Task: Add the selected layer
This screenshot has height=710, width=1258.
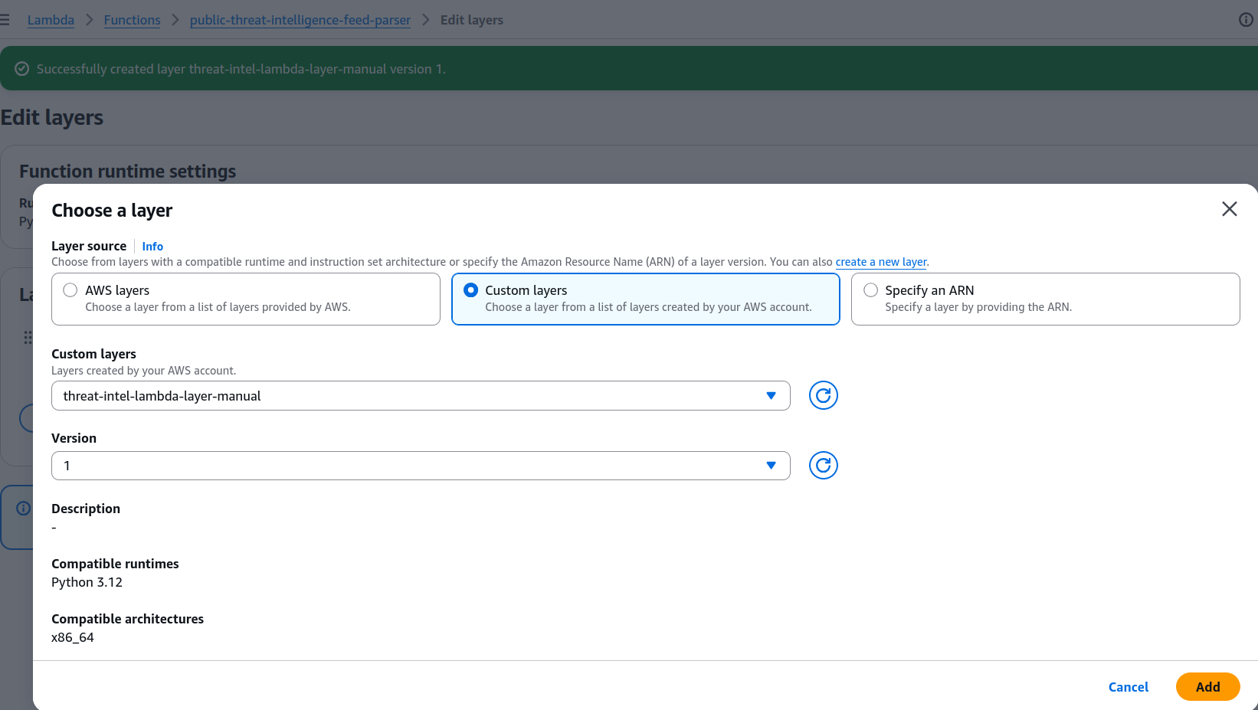Action: tap(1207, 687)
